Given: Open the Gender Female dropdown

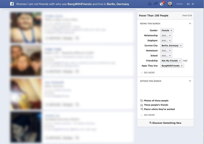Looking at the screenshot, I should (167, 30).
